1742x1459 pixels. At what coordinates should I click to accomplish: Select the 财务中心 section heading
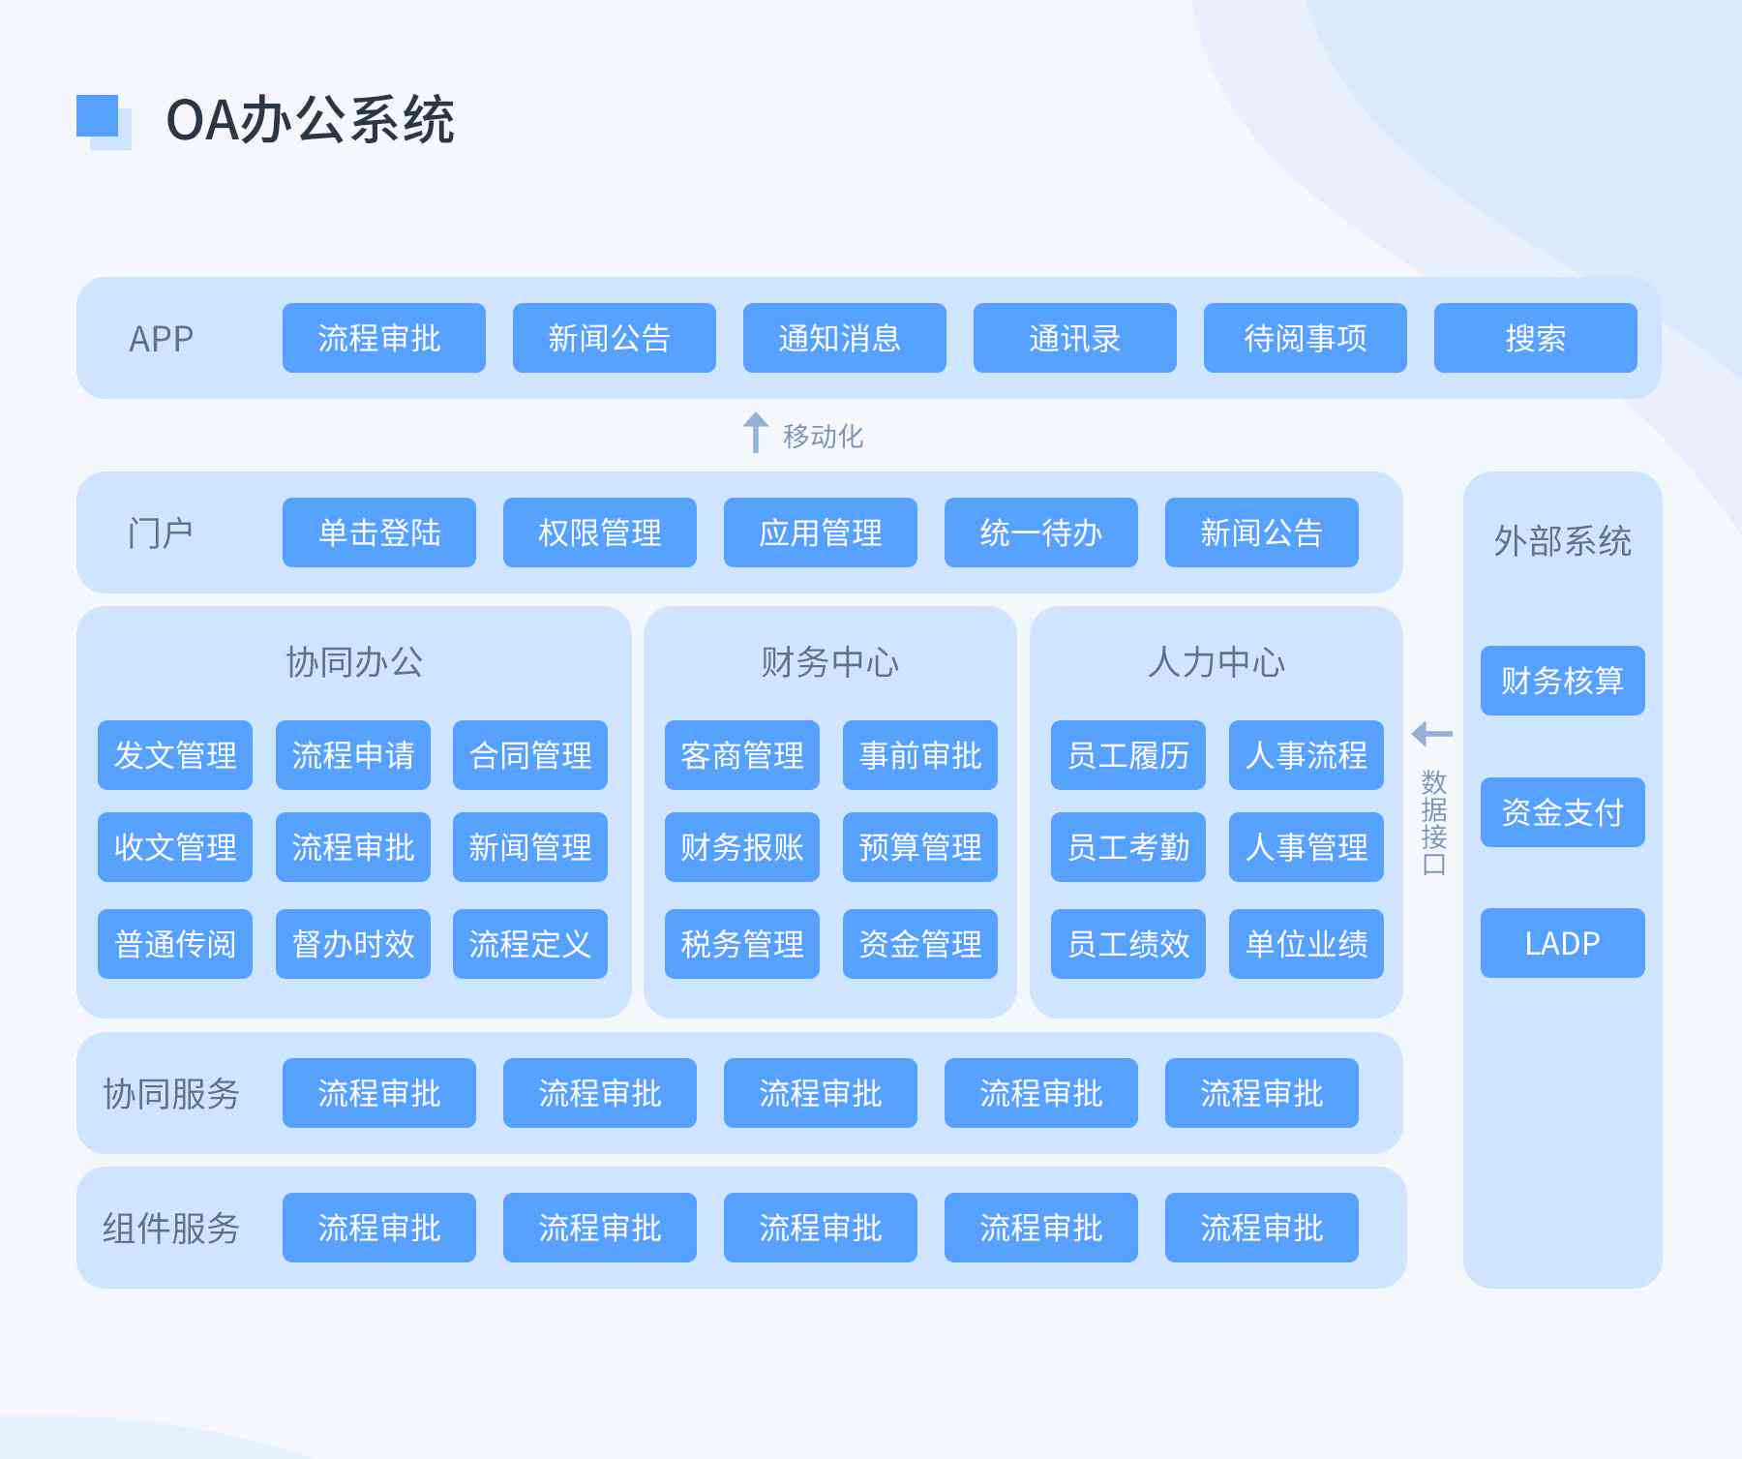[830, 662]
